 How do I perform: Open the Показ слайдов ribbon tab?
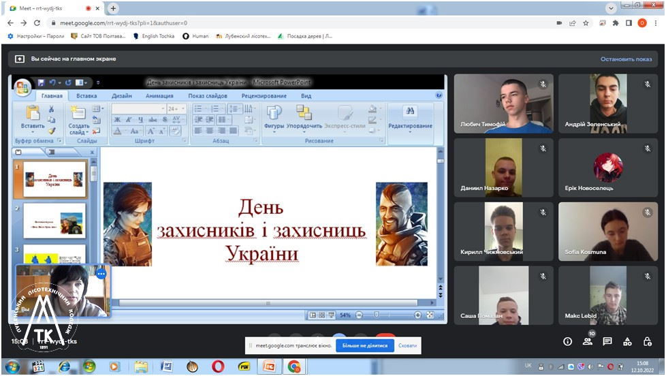208,96
